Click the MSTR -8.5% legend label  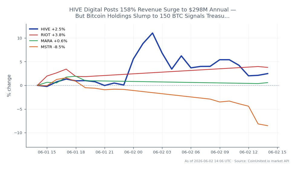pyautogui.click(x=53, y=47)
